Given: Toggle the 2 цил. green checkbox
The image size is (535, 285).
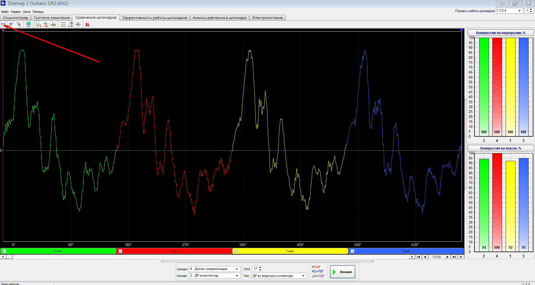Looking at the screenshot, I should click(x=4, y=251).
